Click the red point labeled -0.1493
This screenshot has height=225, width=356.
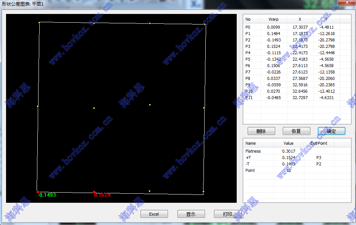click(38, 192)
